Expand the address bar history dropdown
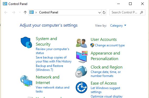This screenshot has width=149, height=98. point(100,12)
